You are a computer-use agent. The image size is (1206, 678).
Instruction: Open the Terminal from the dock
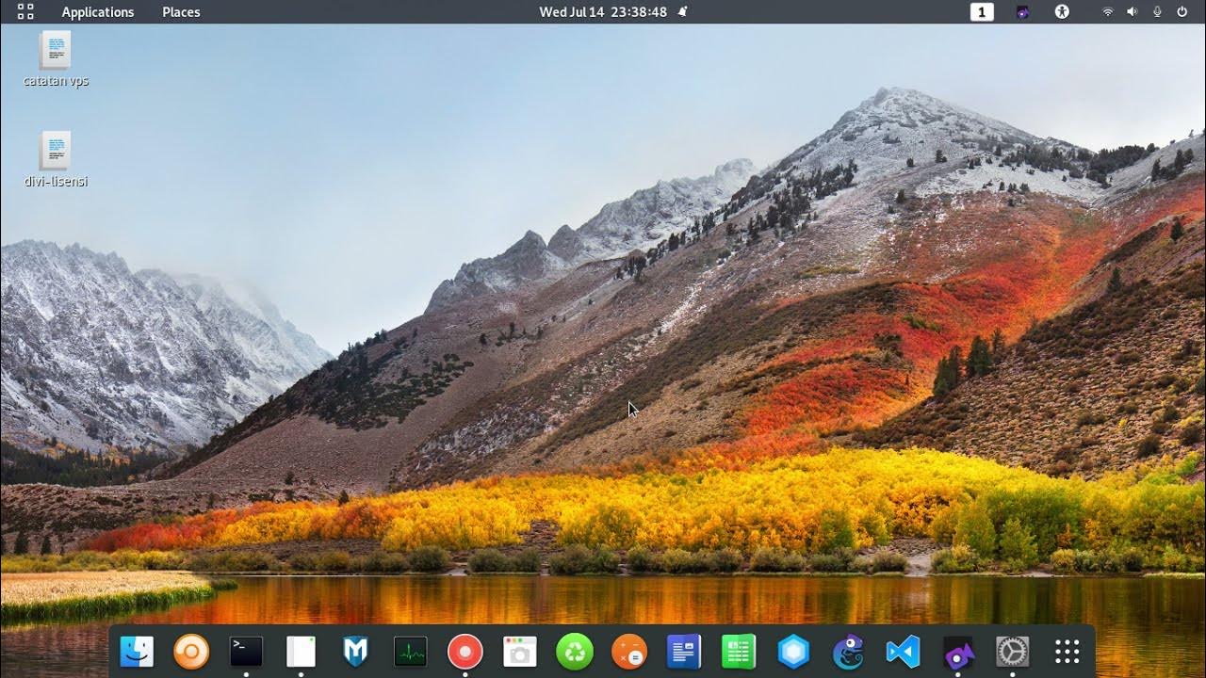[x=246, y=651]
